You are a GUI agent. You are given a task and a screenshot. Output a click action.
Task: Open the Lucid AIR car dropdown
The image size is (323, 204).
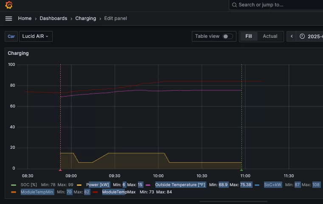pyautogui.click(x=36, y=36)
